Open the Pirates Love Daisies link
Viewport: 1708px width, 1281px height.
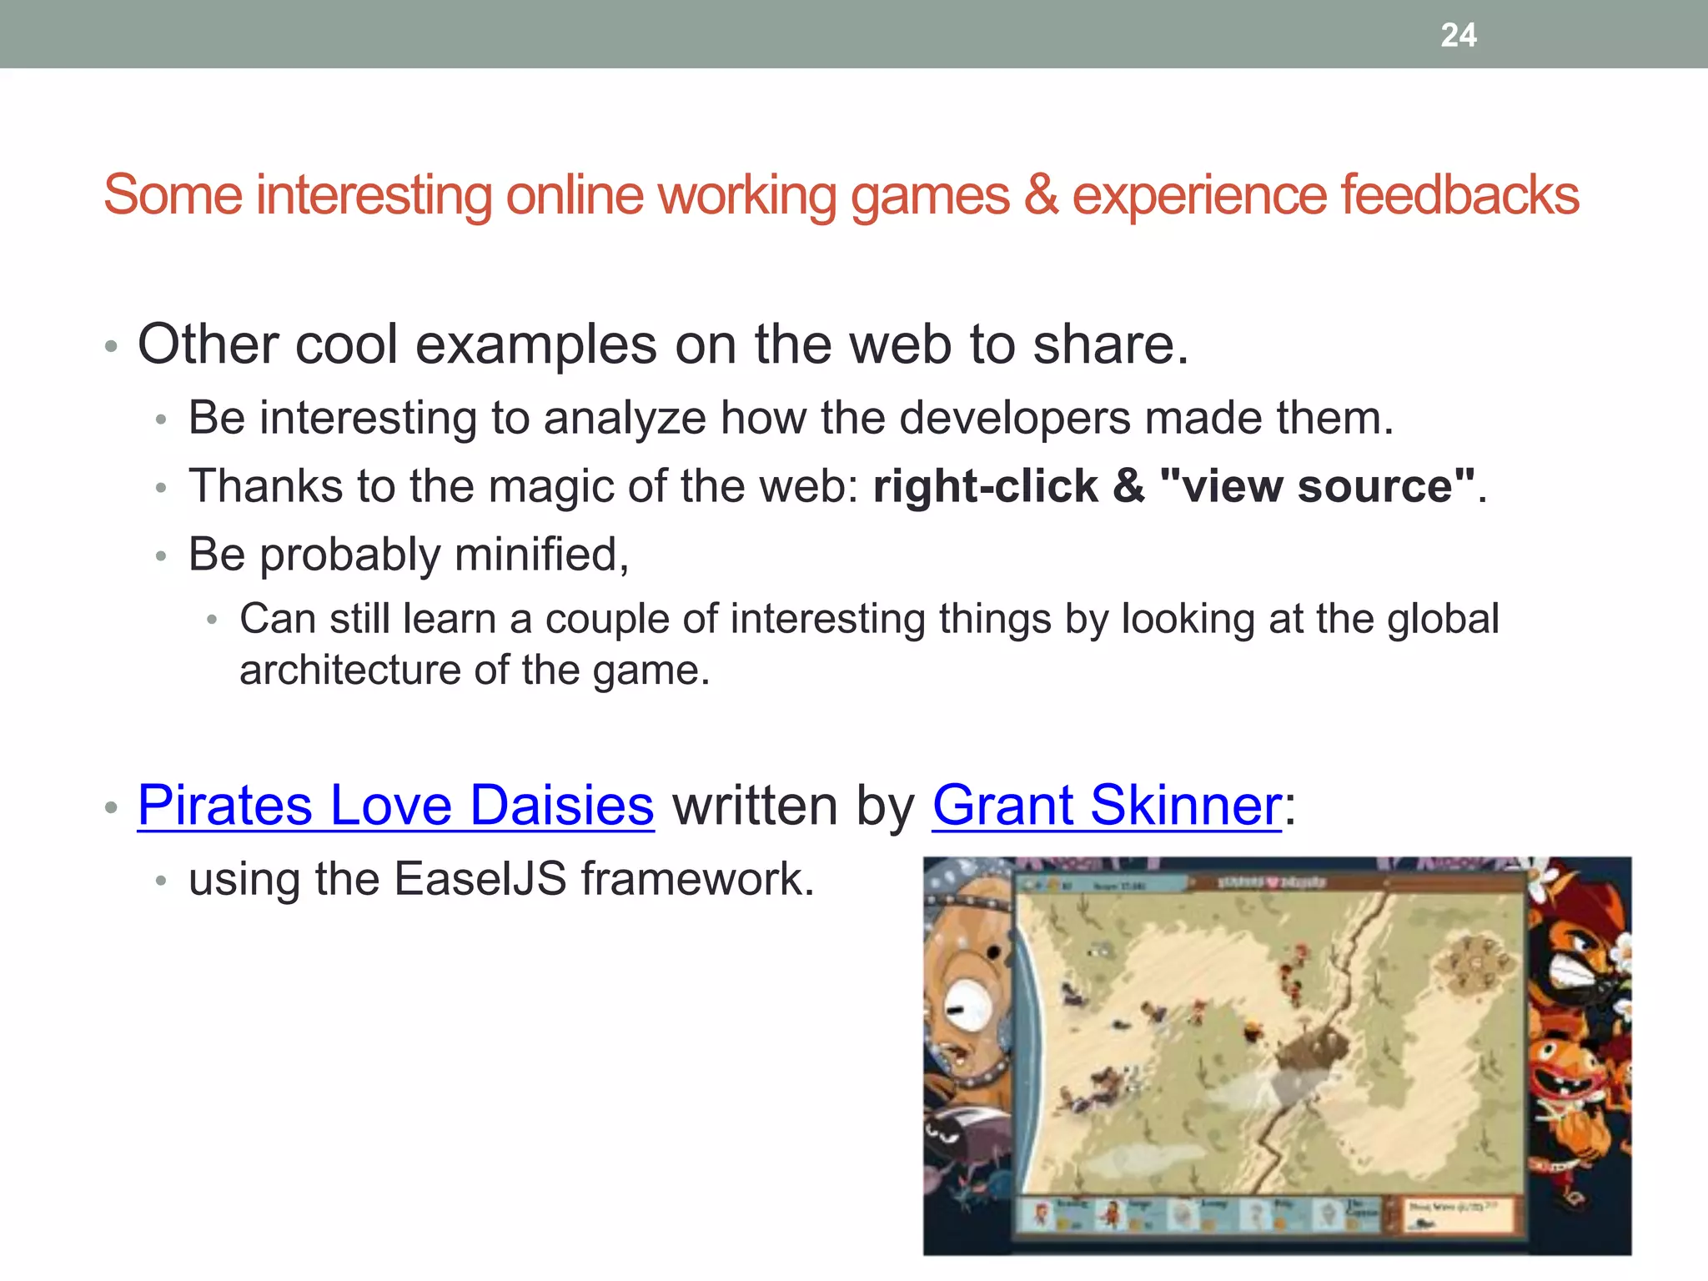coord(395,806)
